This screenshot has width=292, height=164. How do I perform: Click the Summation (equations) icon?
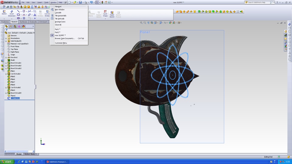[32, 7]
